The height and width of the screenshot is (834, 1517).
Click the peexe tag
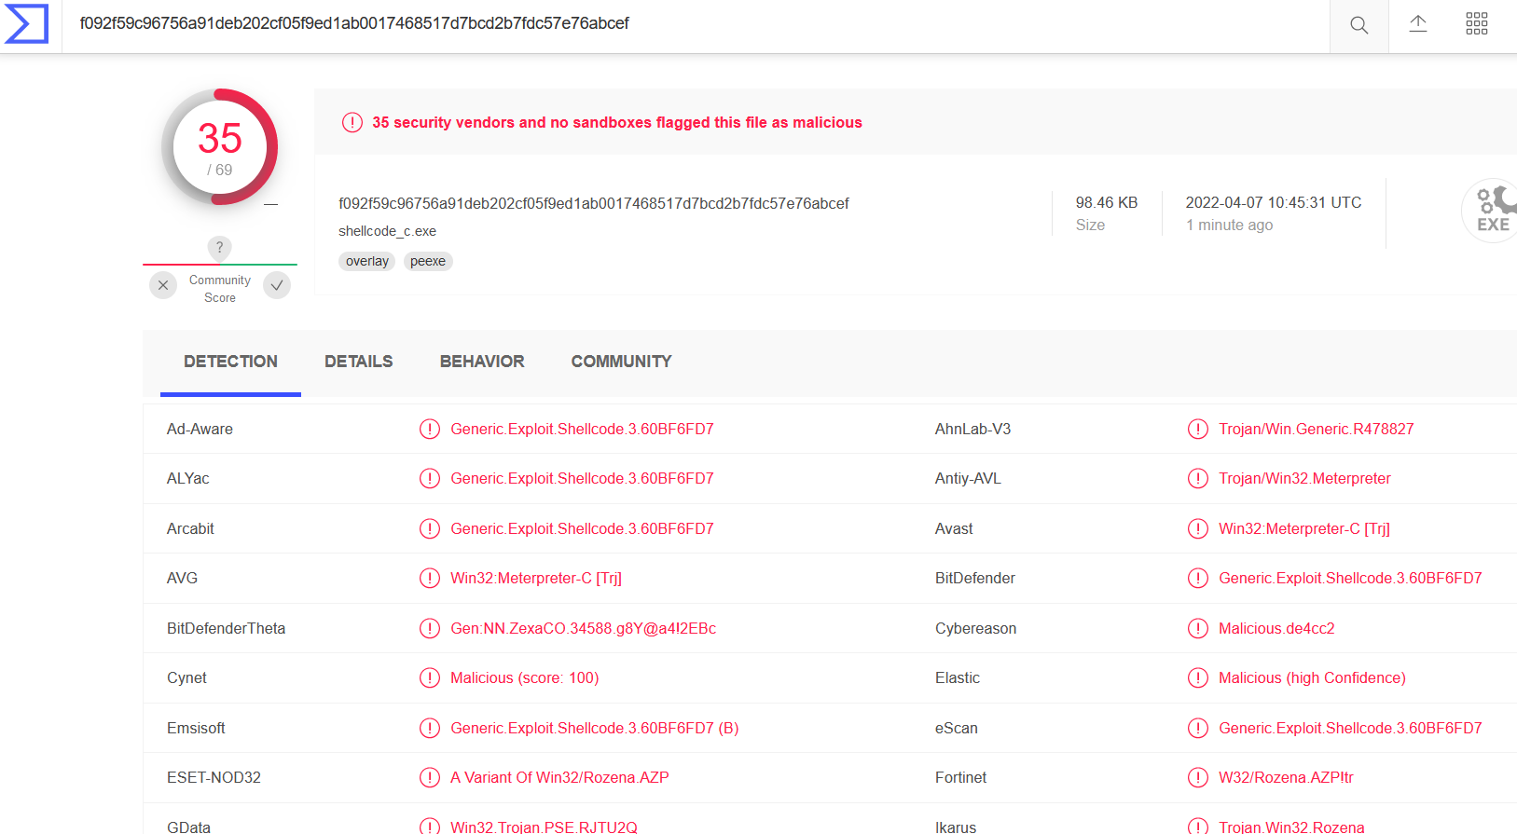(x=428, y=262)
